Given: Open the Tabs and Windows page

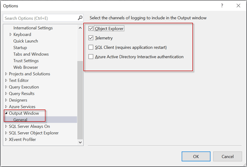Looking at the screenshot, I should click(31, 54).
